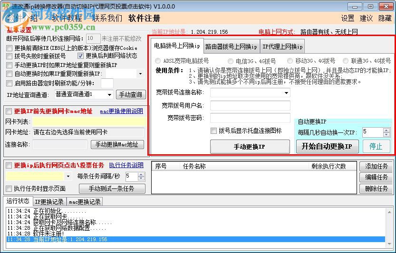Screen dimensions: 396x253
Task: Open 建议 in the top right
Action: [x=366, y=18]
